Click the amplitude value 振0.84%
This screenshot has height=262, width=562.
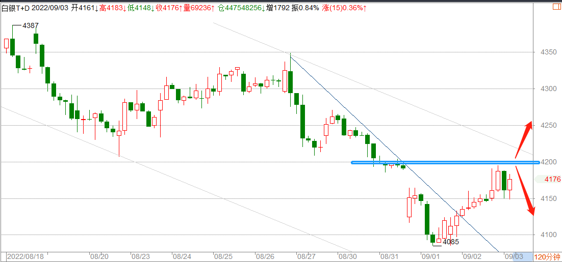click(305, 8)
